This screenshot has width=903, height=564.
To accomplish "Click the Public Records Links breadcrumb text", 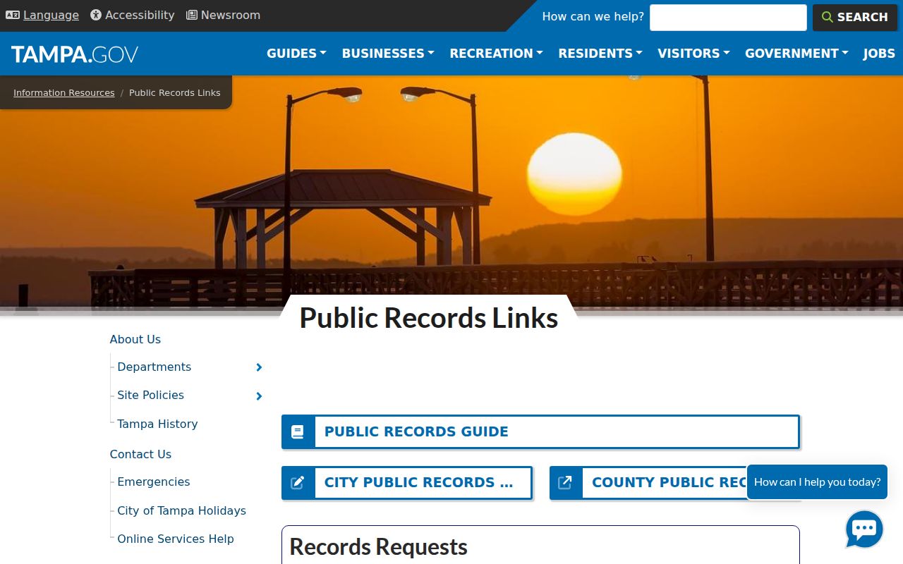I will 175,93.
